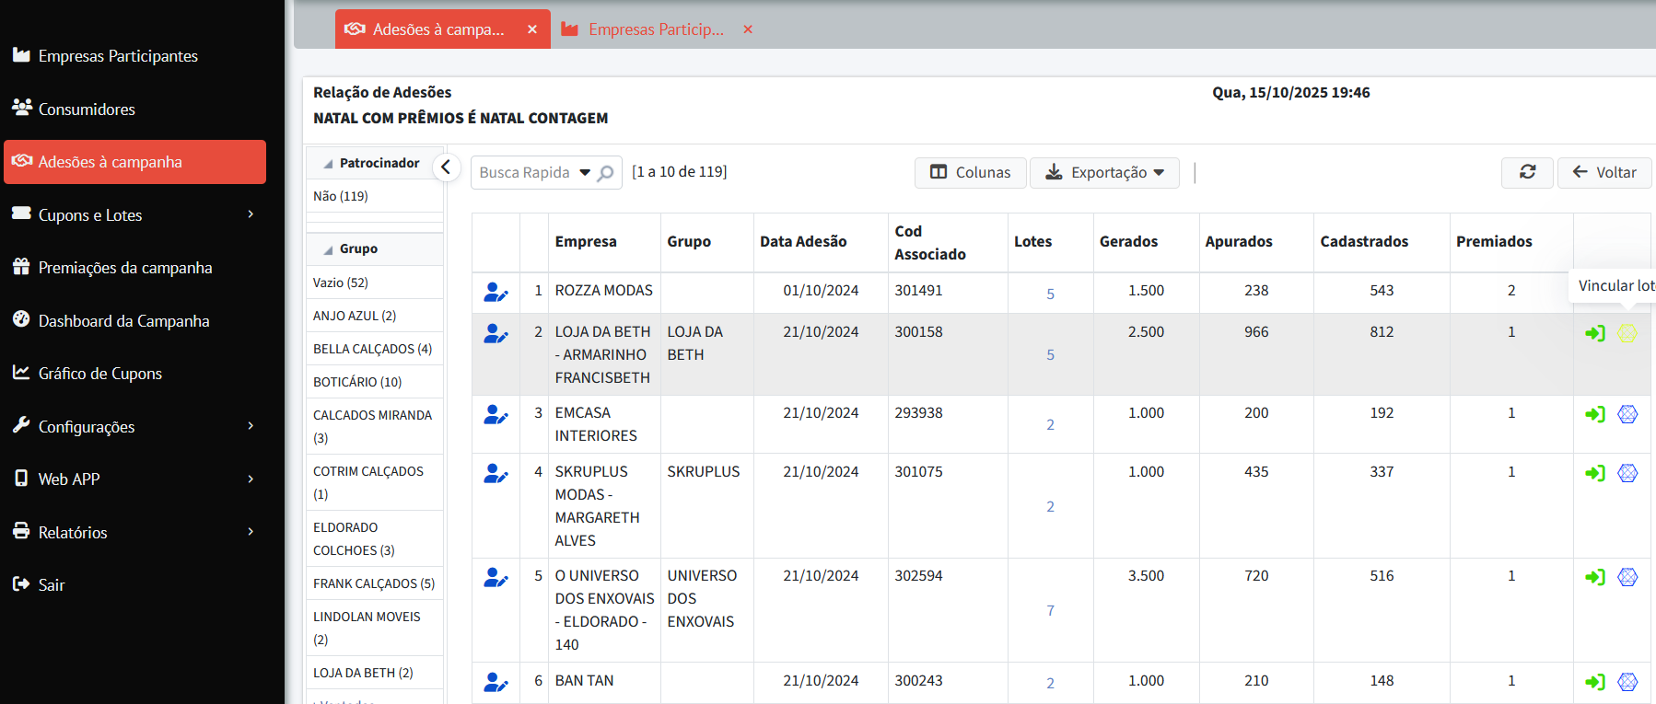Collapse the filter panel with the left chevron

click(x=446, y=167)
